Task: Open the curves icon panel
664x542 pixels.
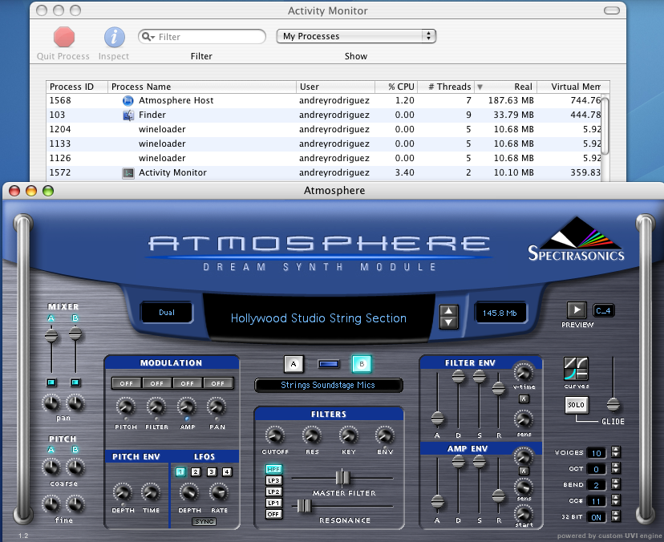Action: pos(575,370)
